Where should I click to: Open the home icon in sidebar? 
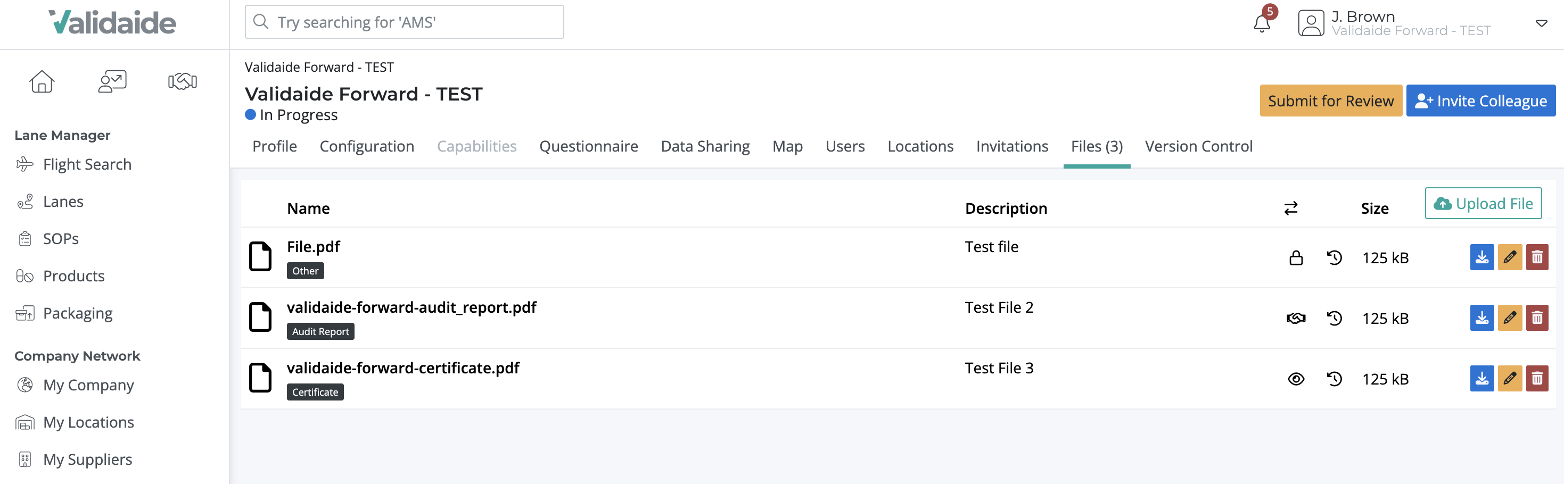coord(42,81)
